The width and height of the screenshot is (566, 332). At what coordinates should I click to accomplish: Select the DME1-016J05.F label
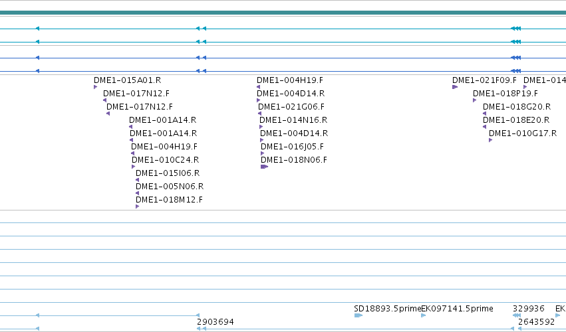(x=293, y=147)
